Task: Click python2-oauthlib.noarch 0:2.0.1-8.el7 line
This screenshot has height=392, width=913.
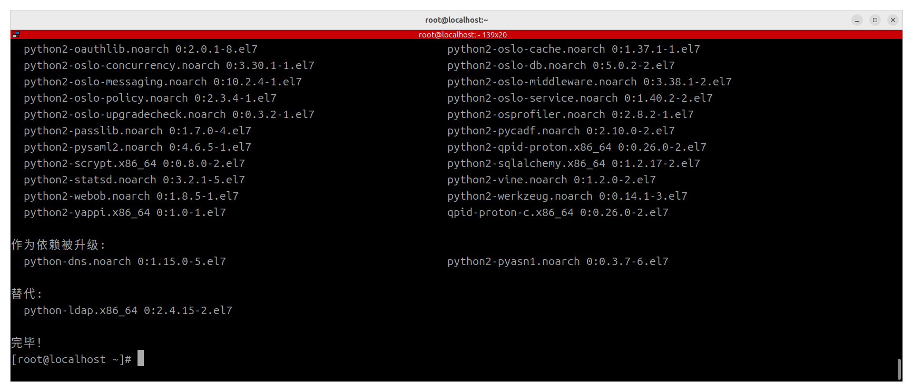Action: click(141, 49)
